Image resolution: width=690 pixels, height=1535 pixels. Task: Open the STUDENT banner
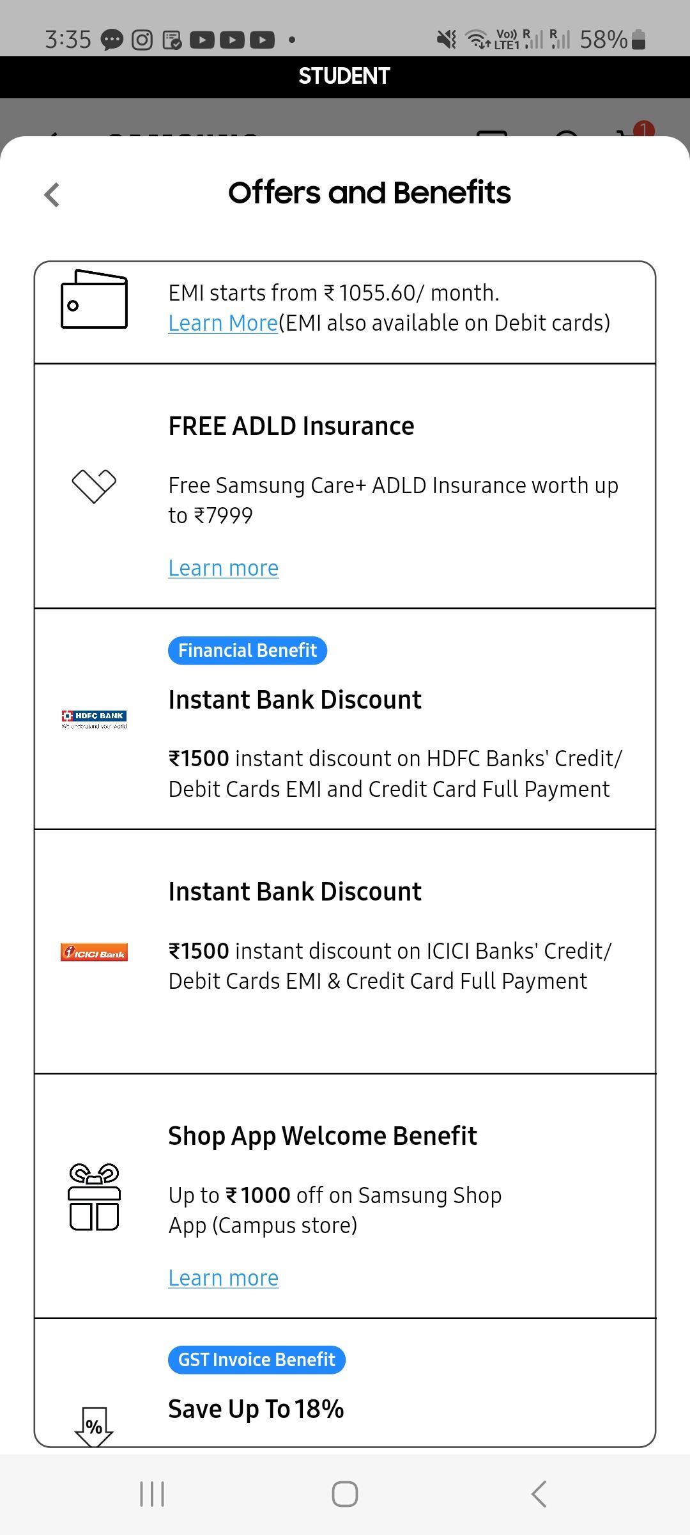coord(344,75)
